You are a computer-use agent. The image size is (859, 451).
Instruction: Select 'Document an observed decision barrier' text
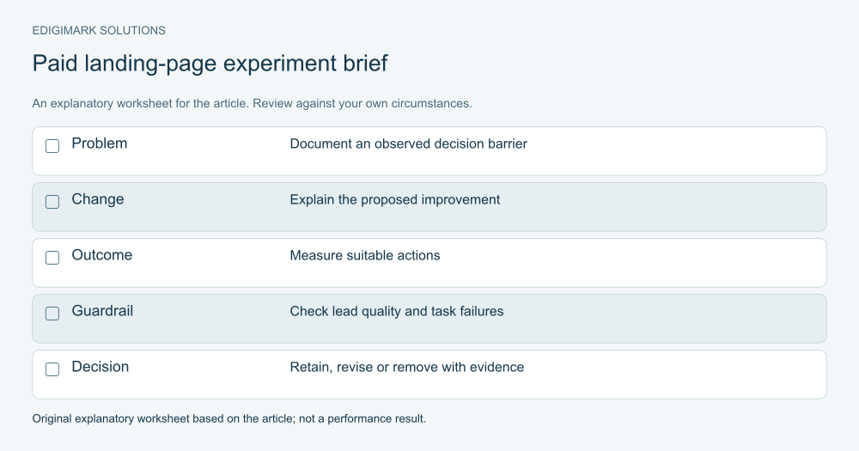point(408,143)
